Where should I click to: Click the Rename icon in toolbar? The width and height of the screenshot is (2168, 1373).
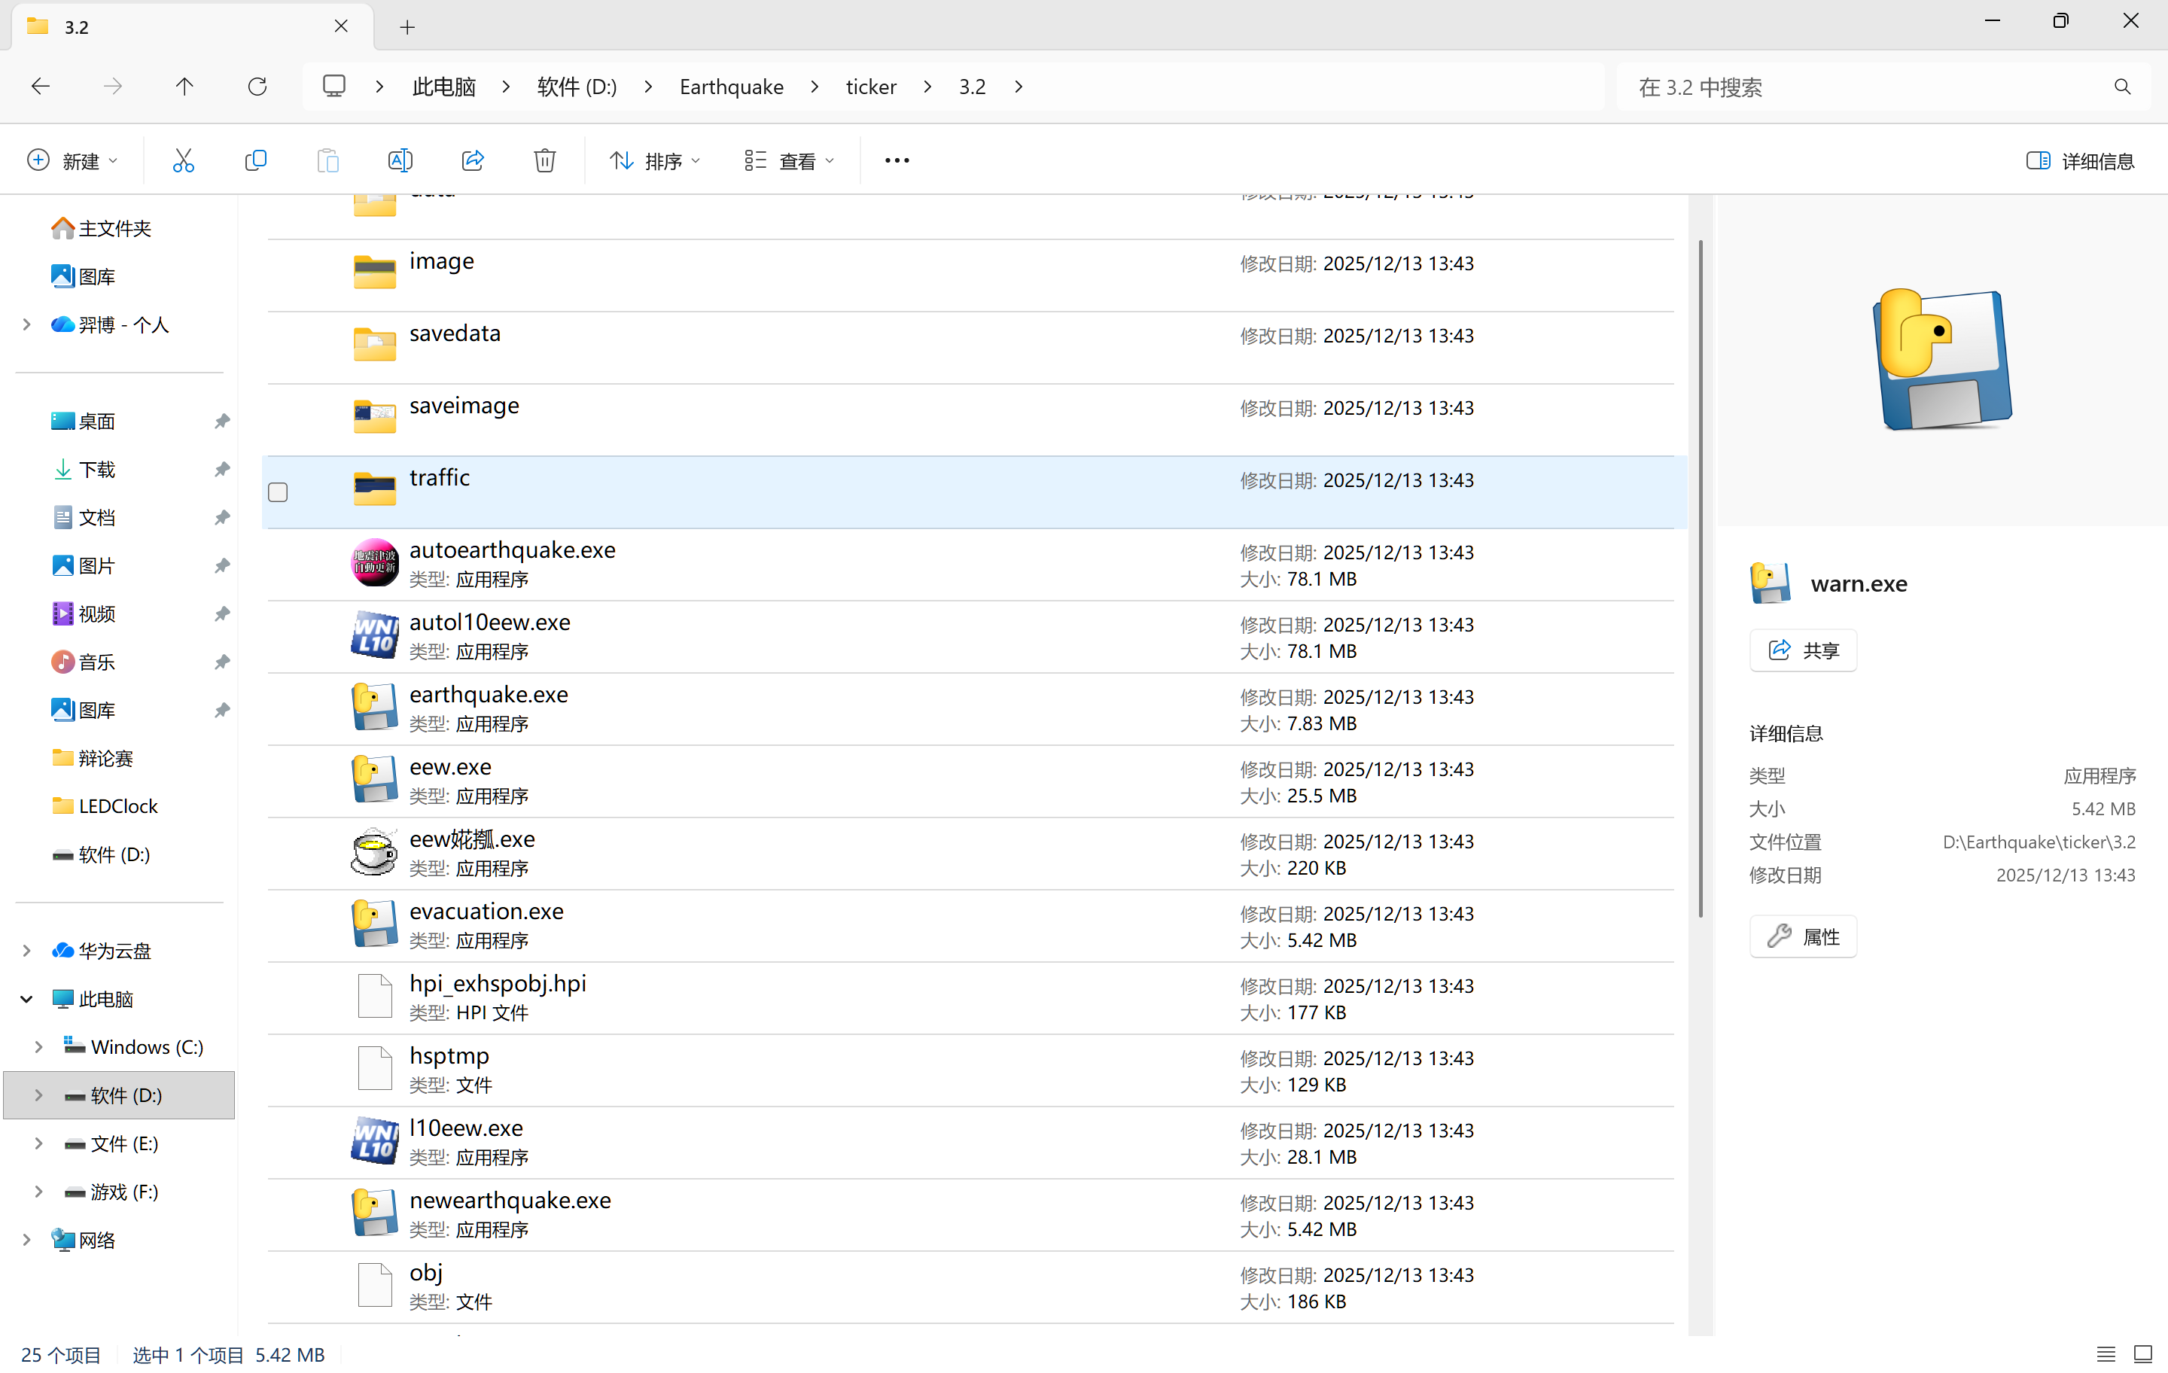[400, 160]
